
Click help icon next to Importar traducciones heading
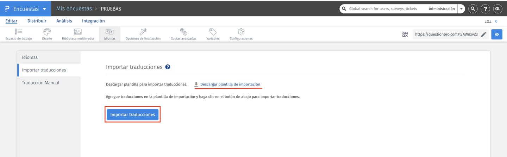168,67
